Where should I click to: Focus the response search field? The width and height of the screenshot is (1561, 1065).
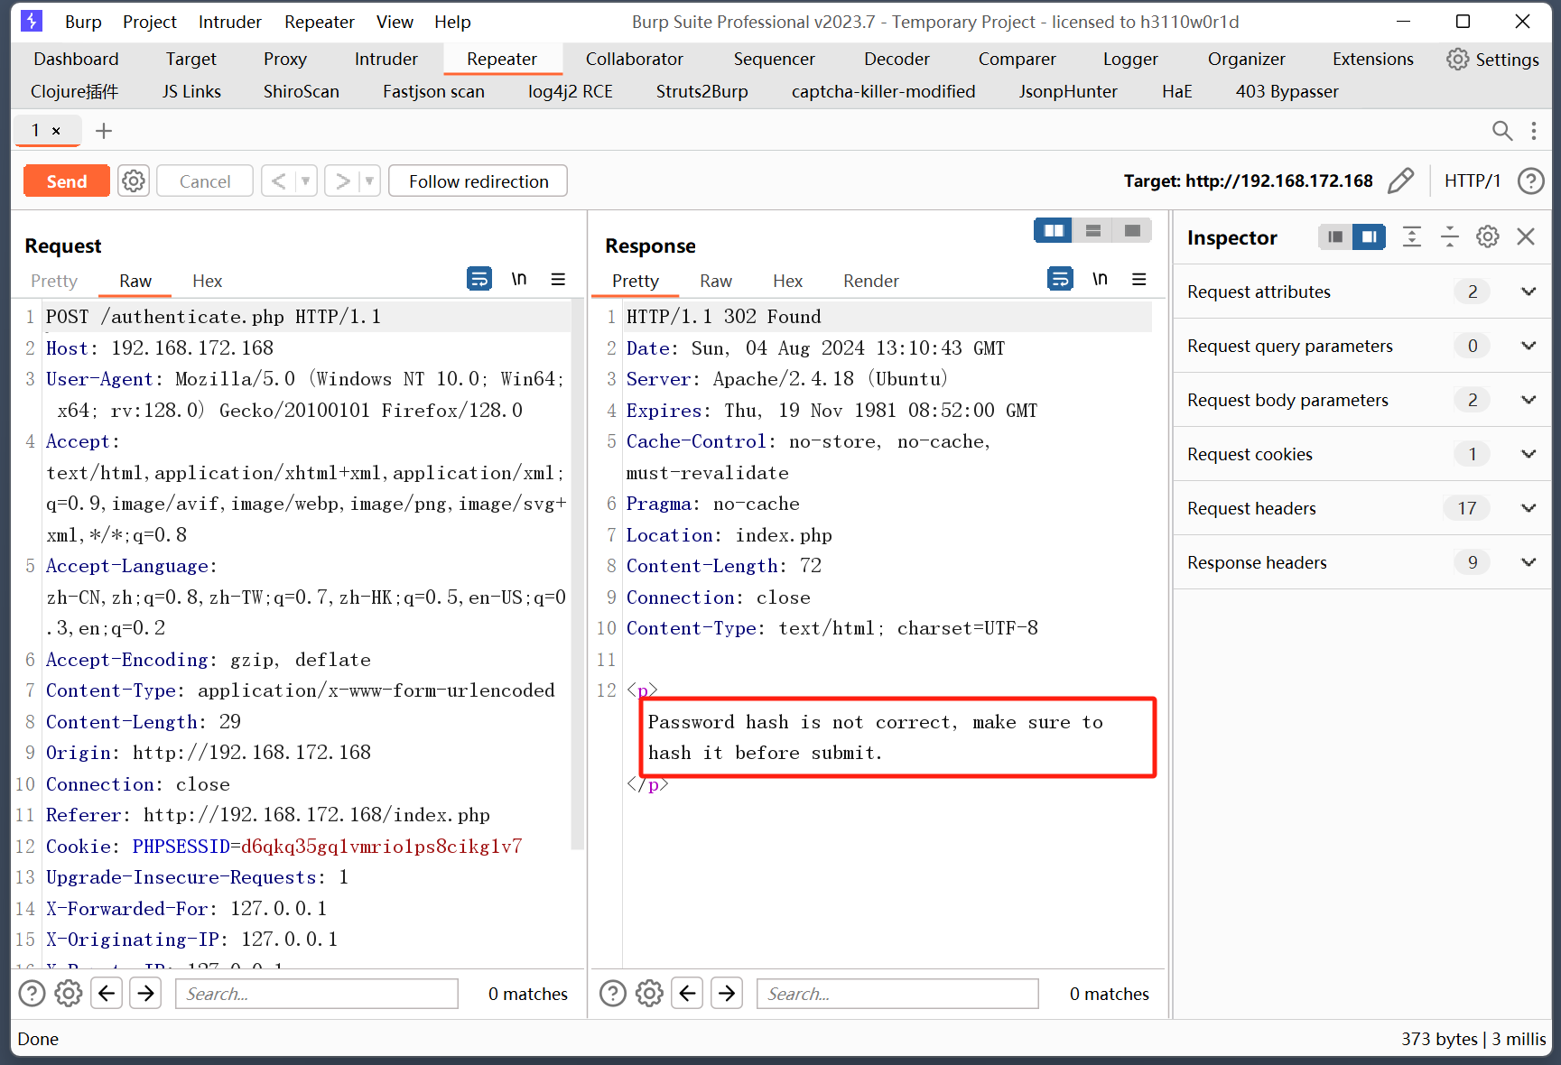[x=897, y=994]
